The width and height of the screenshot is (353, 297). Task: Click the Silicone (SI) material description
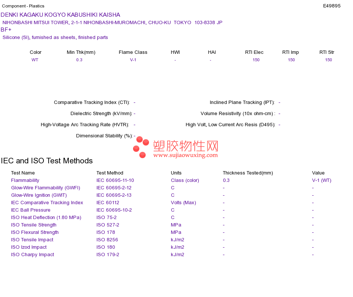(x=55, y=37)
